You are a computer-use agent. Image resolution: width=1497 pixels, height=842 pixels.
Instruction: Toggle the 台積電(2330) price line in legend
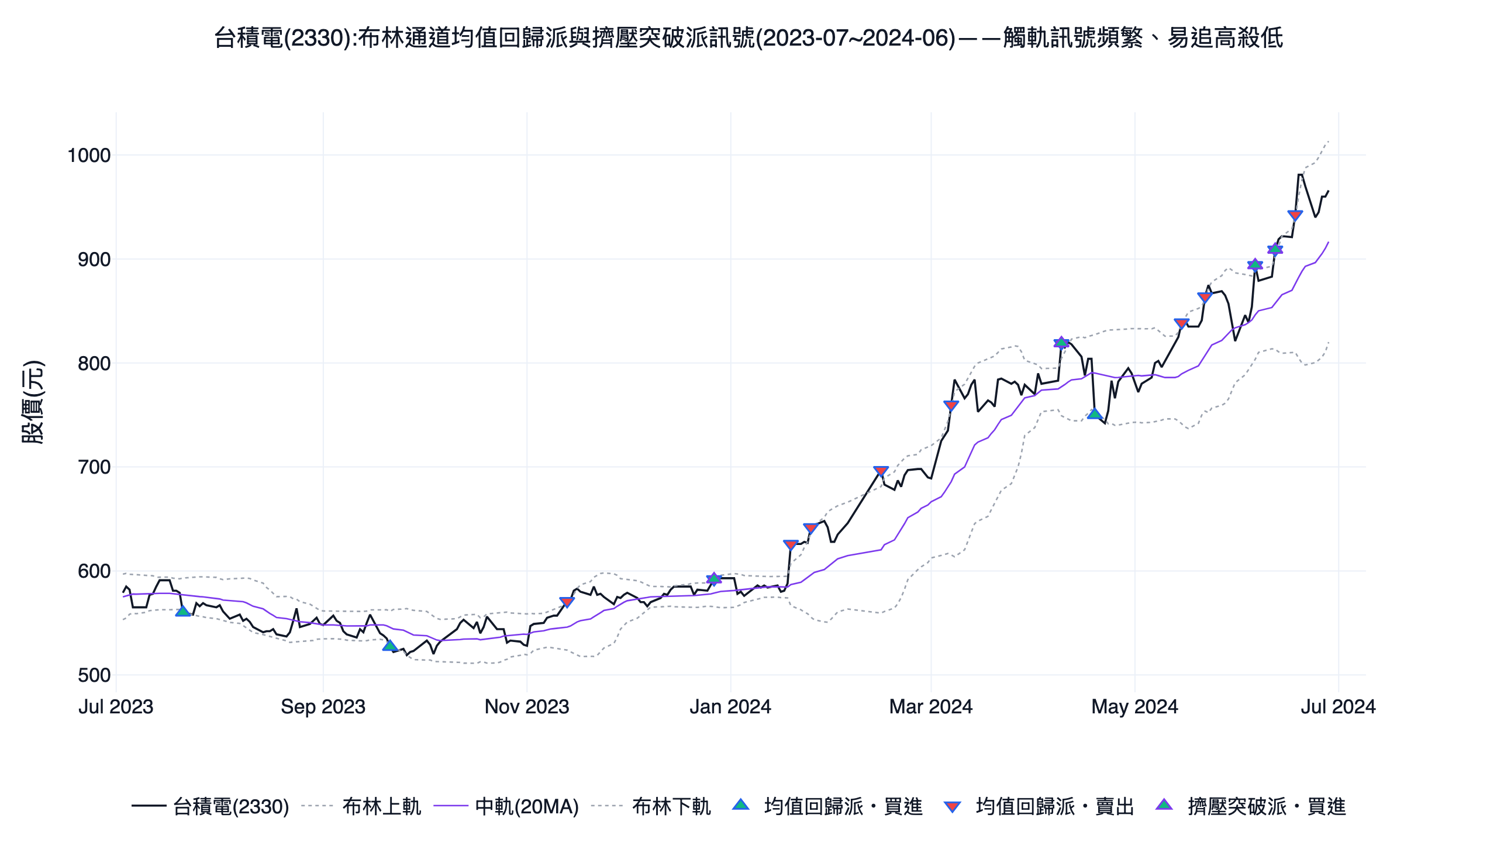tap(211, 807)
